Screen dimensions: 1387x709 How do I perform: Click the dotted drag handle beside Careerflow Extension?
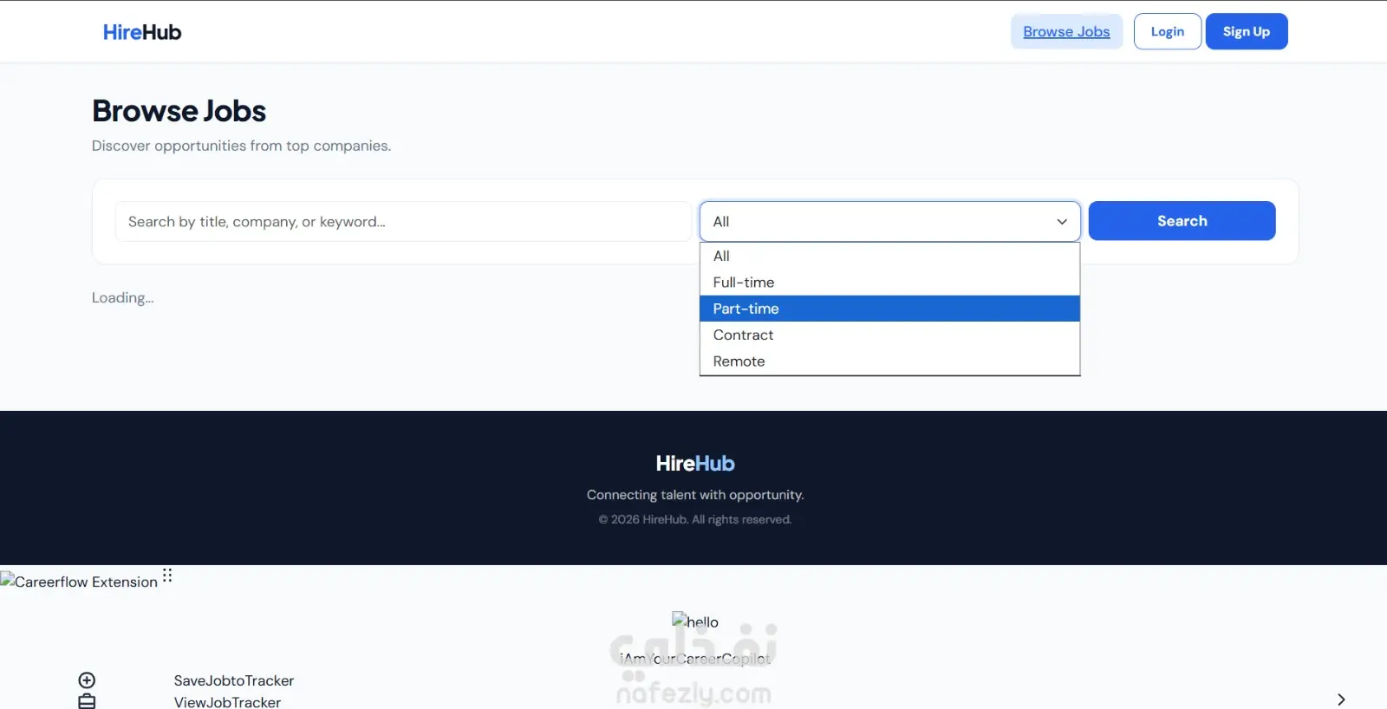(167, 576)
